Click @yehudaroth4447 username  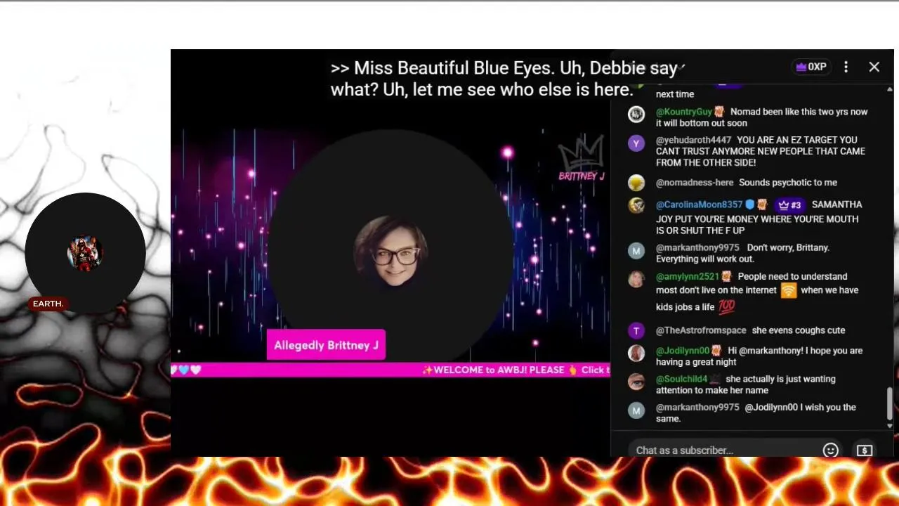pos(693,140)
